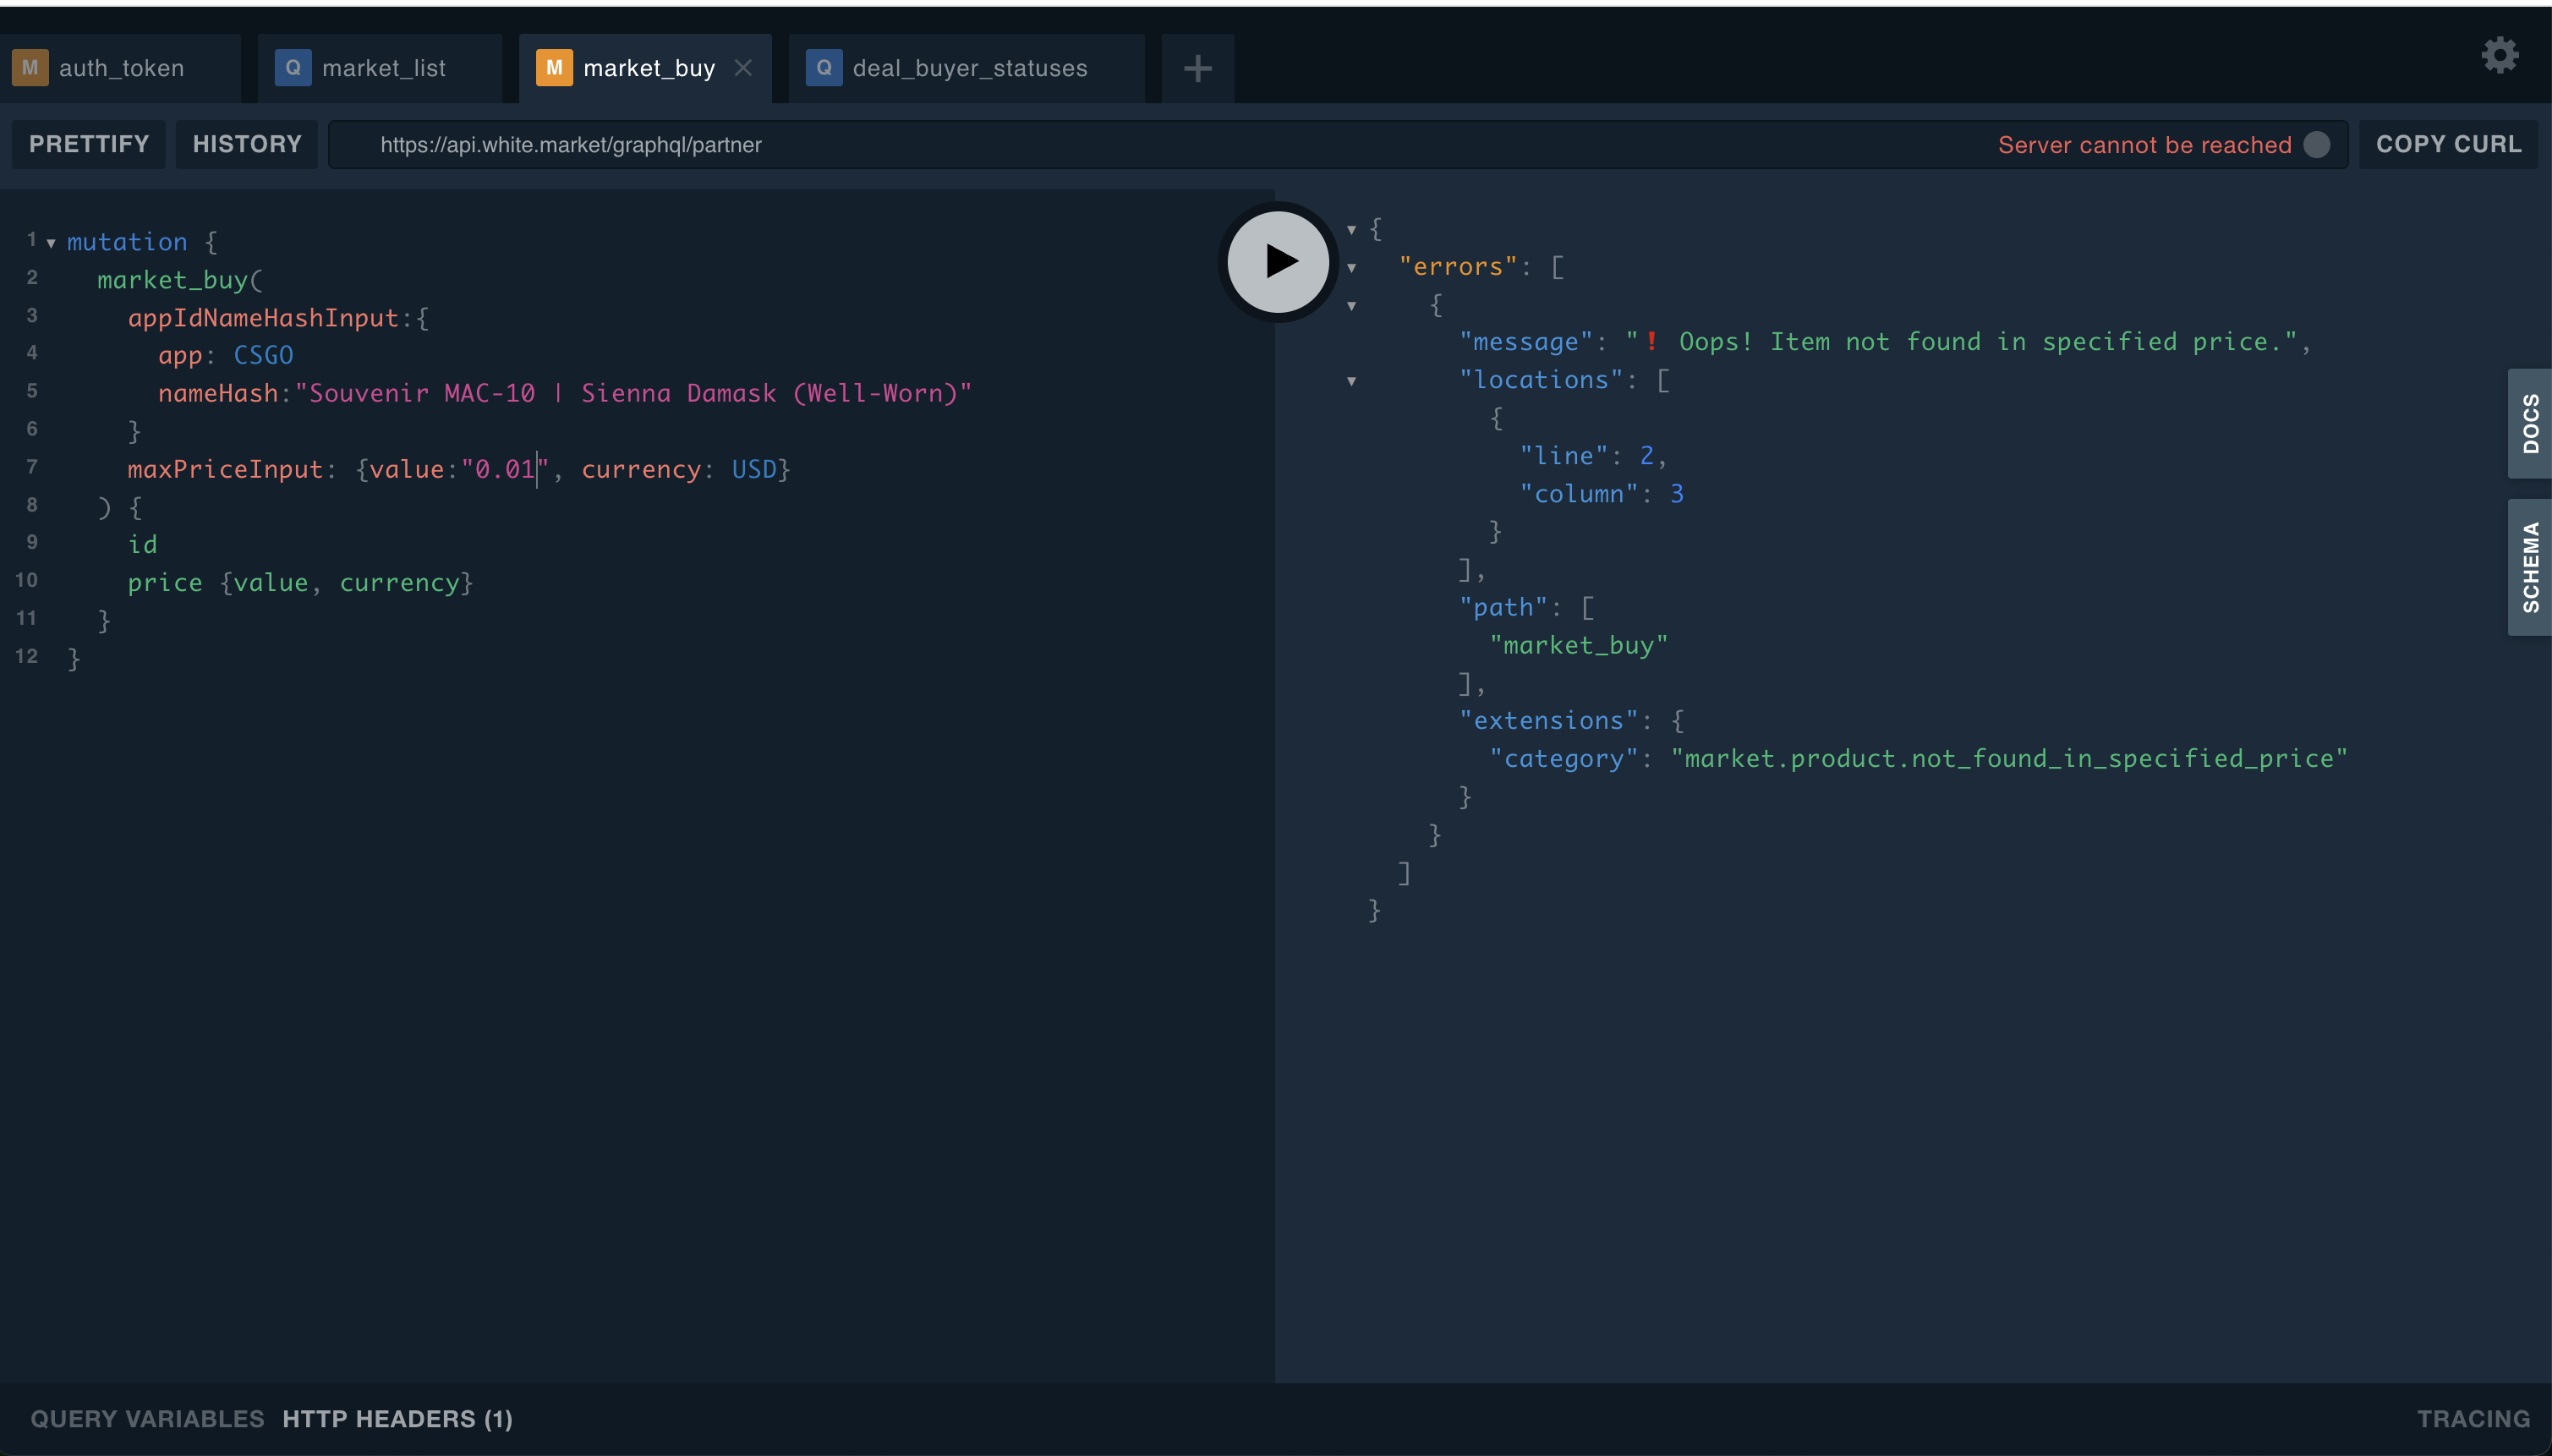Collapse the mutation block on line 1
The width and height of the screenshot is (2552, 1456).
pos(51,243)
